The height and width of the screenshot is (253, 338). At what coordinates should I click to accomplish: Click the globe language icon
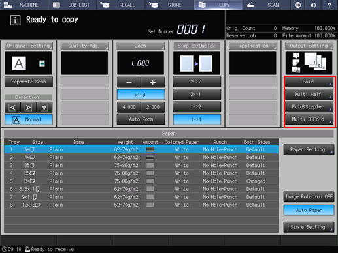tap(297, 5)
